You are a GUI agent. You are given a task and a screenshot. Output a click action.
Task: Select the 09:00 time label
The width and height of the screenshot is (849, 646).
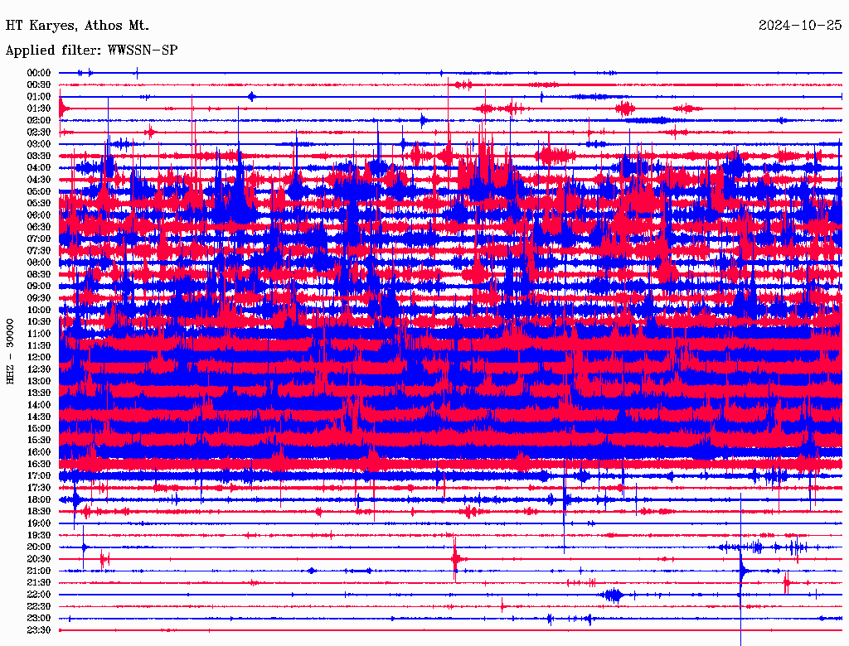point(39,287)
